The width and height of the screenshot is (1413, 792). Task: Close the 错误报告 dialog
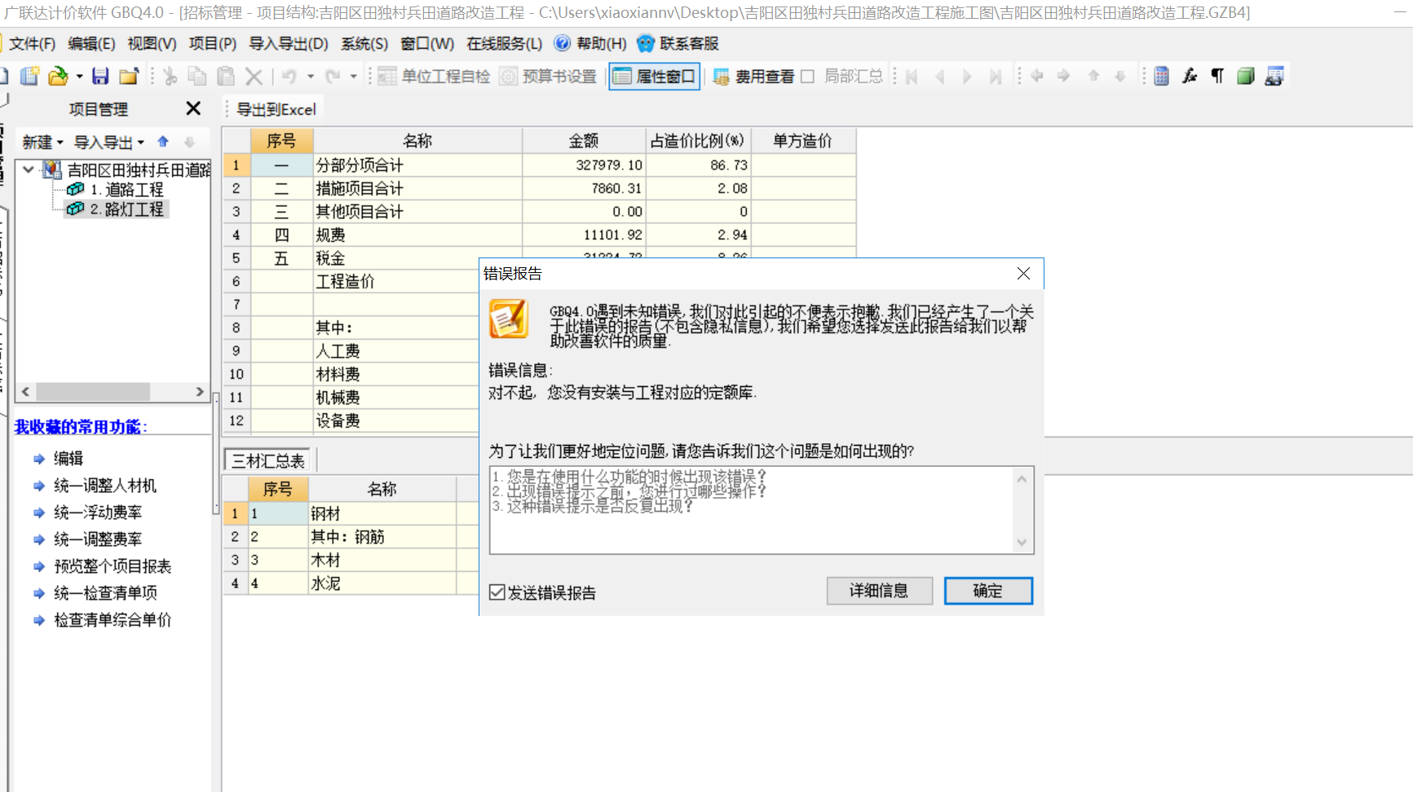1023,274
